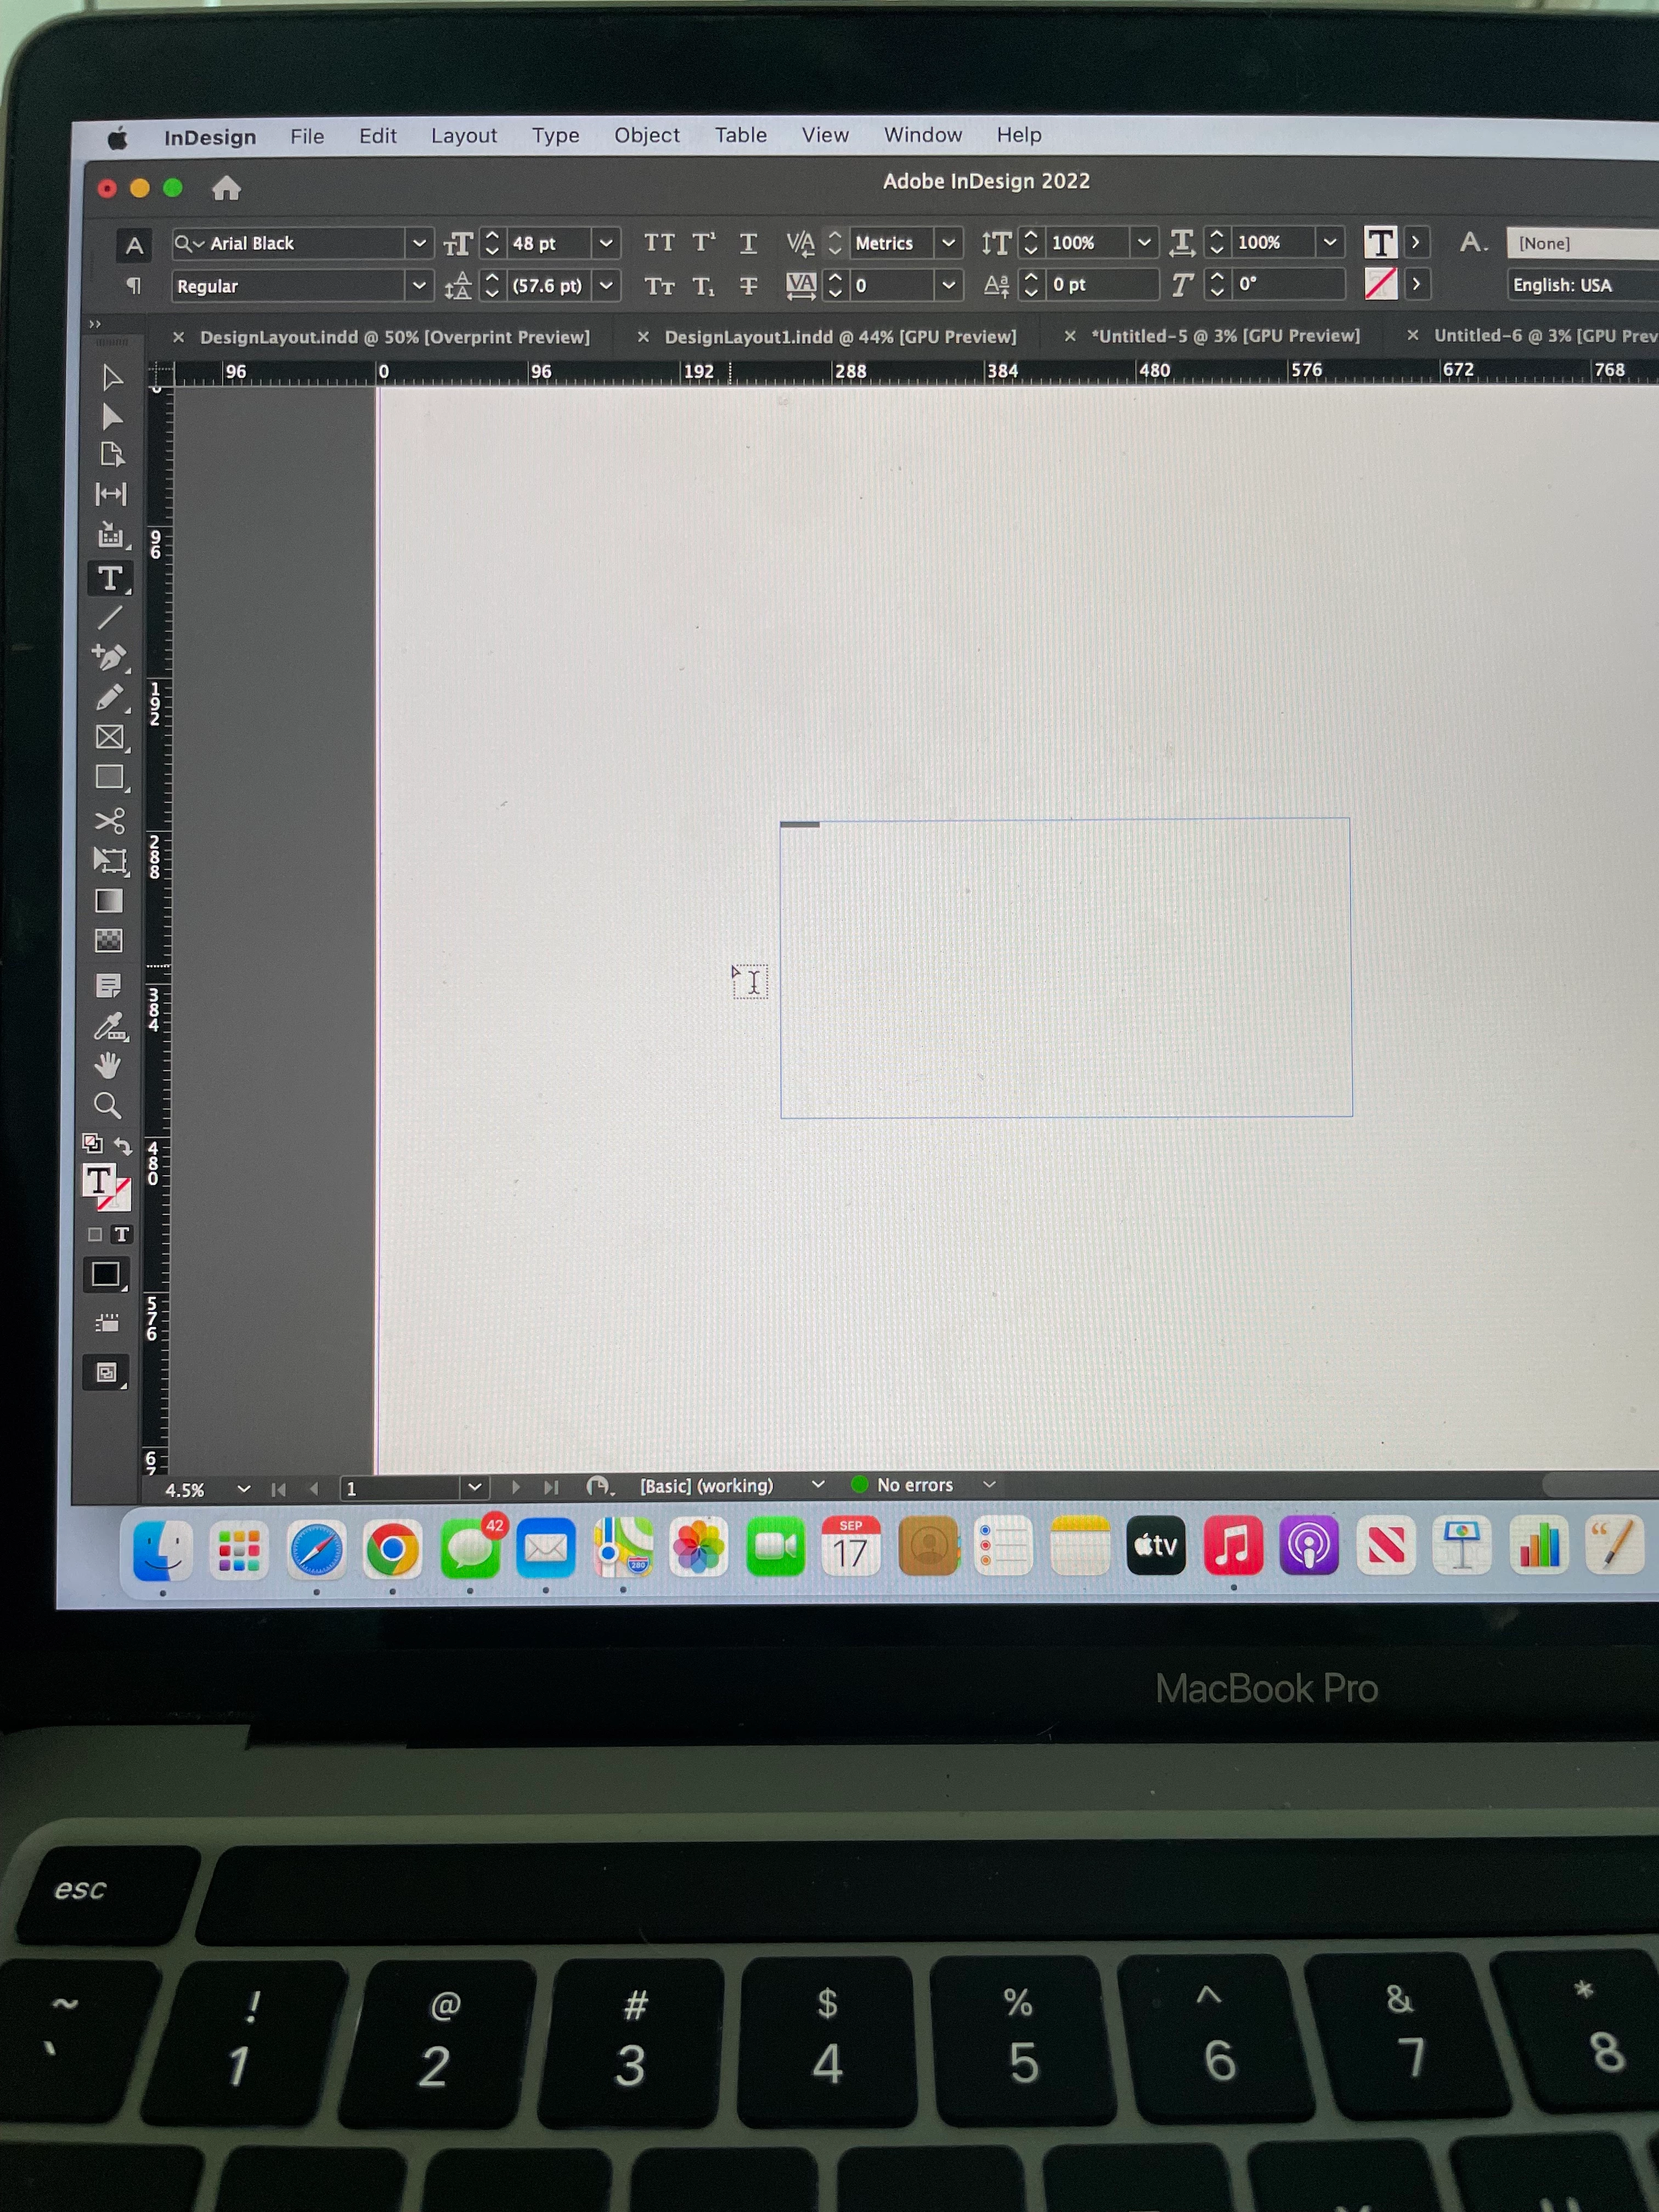
Task: Open the Arial Black font dropdown
Action: pyautogui.click(x=419, y=243)
